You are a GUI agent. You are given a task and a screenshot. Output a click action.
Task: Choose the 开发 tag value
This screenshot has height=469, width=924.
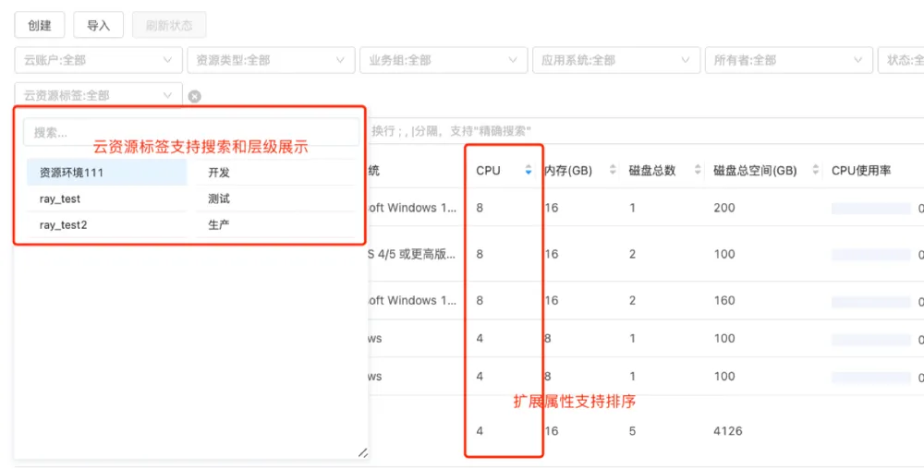coord(275,173)
